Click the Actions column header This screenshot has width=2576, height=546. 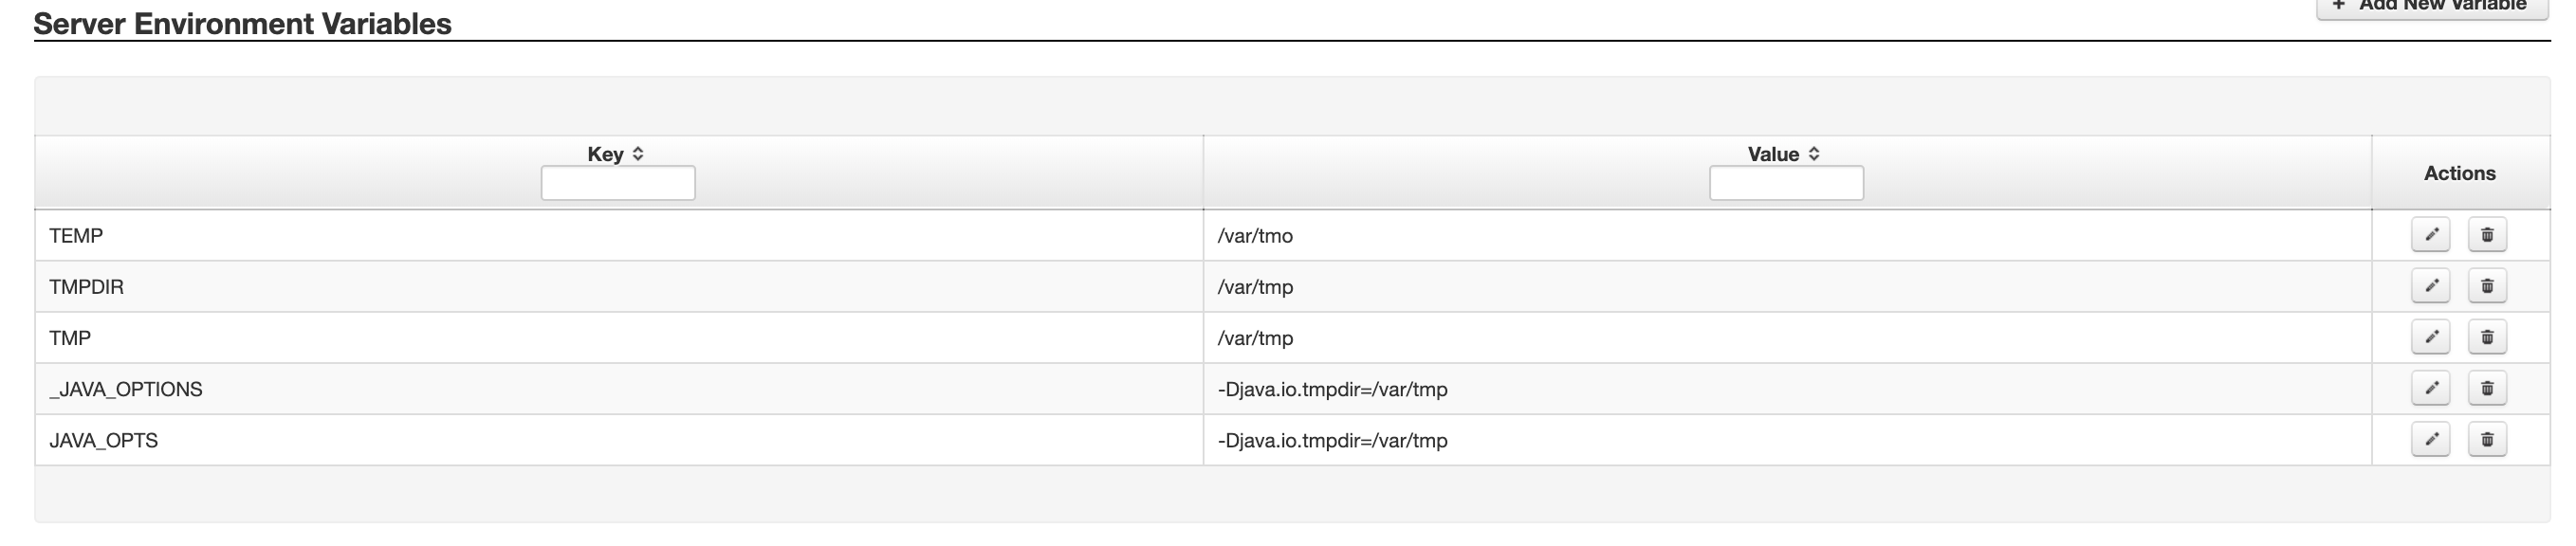(2460, 173)
